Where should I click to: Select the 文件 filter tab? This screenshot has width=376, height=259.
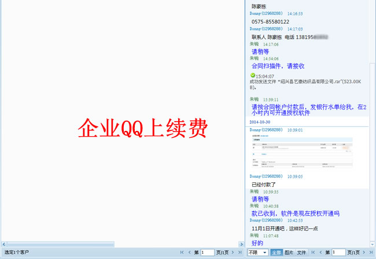(x=301, y=253)
